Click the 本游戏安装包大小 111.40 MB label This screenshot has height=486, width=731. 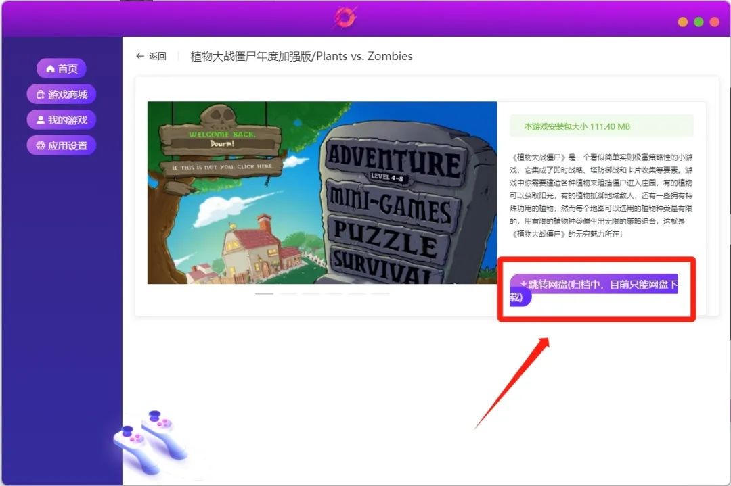[x=602, y=126]
